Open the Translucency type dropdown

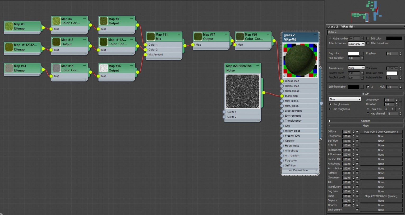pyautogui.click(x=356, y=68)
